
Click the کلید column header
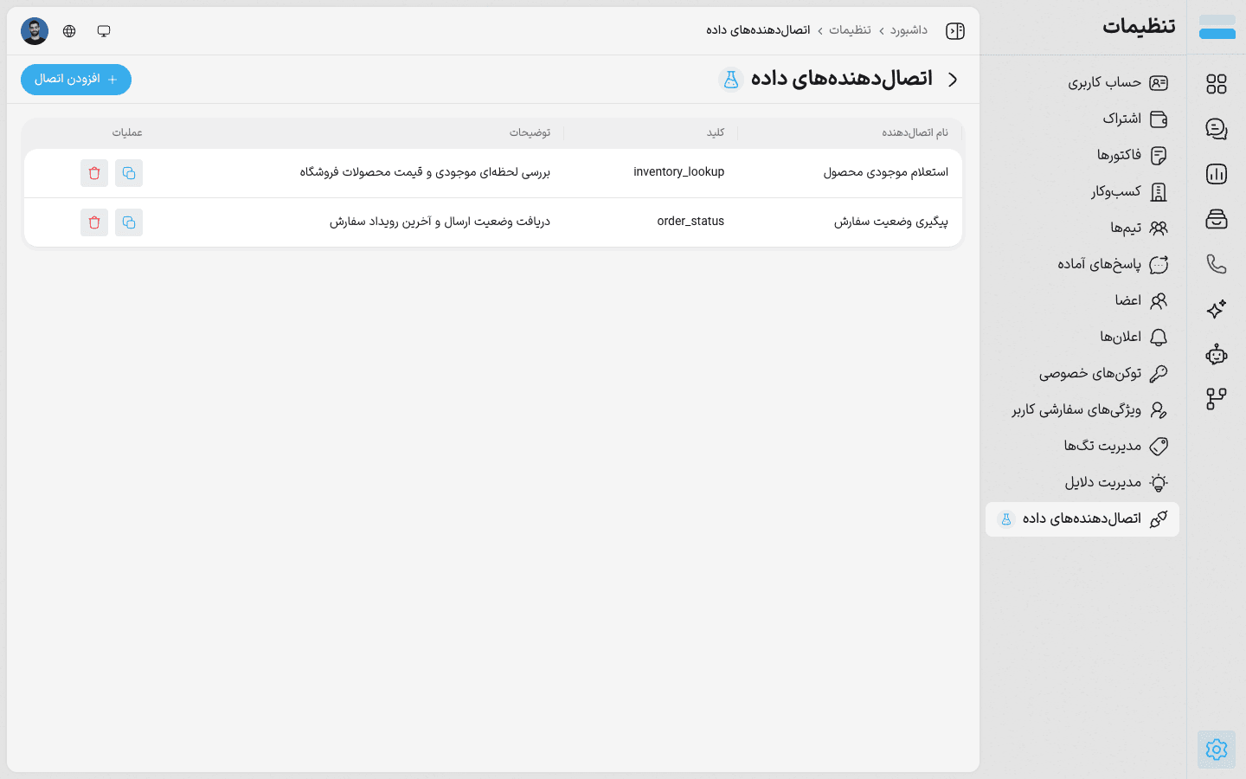tap(716, 132)
